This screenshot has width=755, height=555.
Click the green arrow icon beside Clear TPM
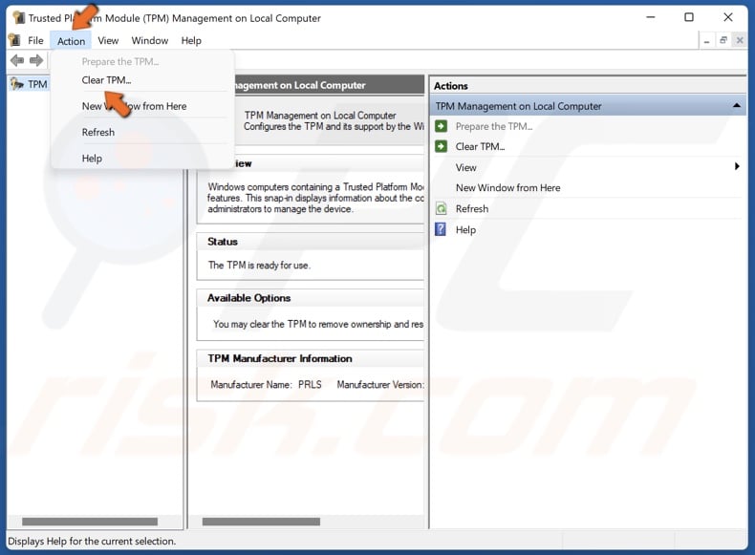click(x=442, y=146)
